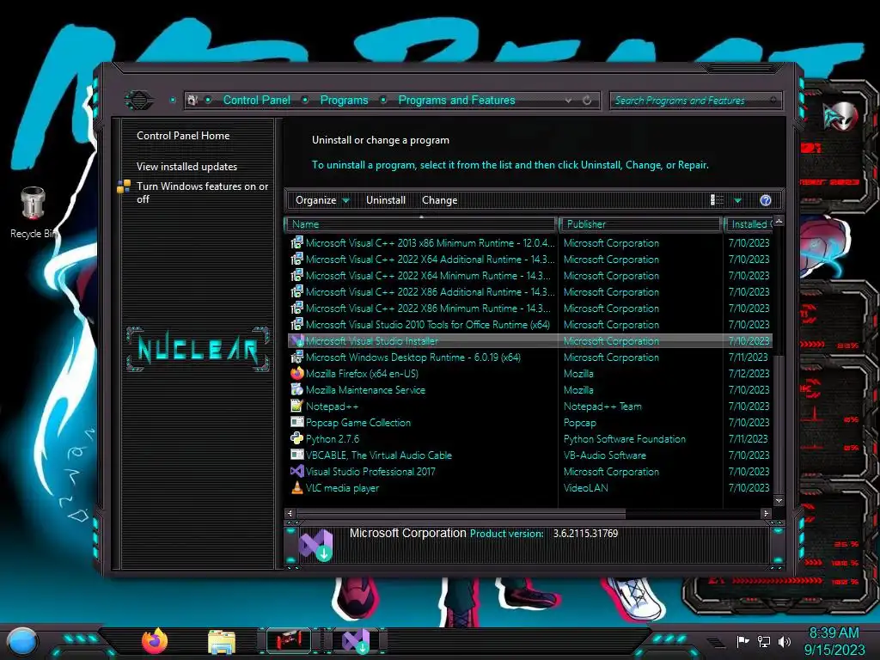Viewport: 880px width, 660px height.
Task: Select Visual C++ 2022 X64 Minimum Runtime
Action: point(531,276)
